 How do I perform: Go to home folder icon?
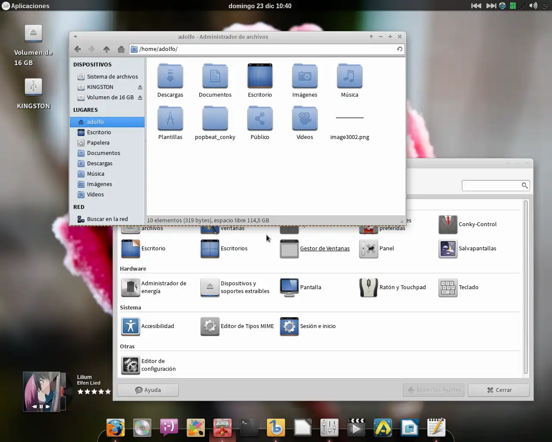point(121,49)
